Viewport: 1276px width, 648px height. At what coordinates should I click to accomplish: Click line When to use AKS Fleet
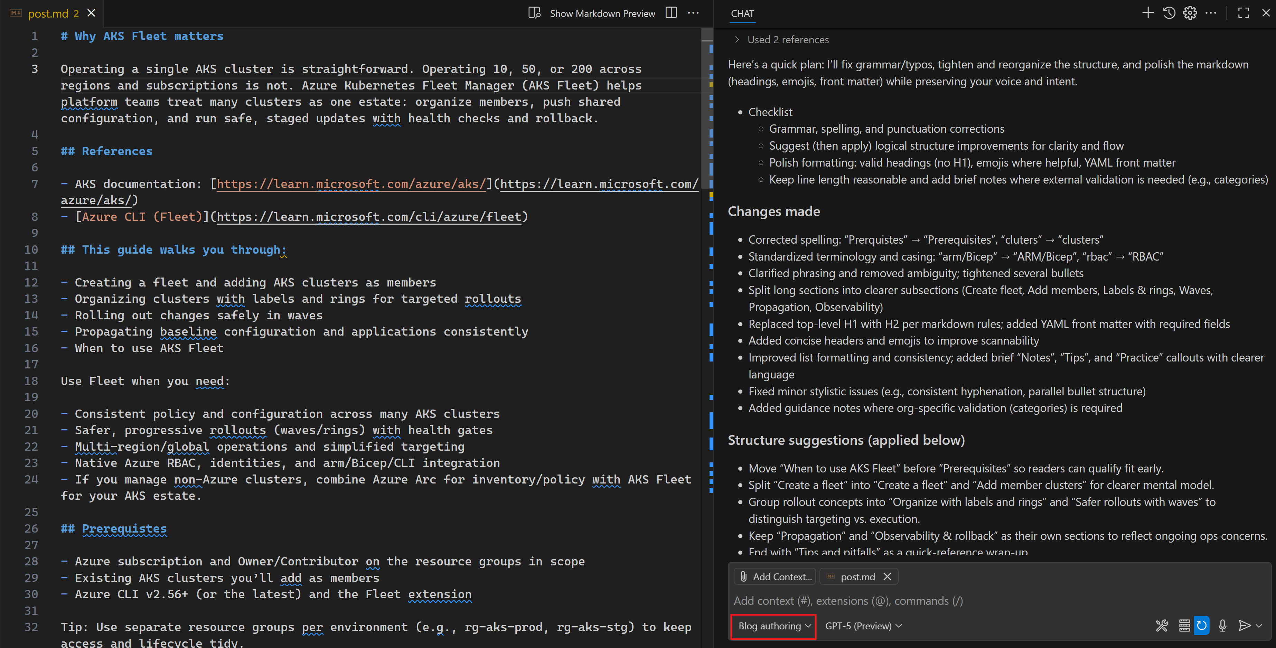click(x=142, y=348)
